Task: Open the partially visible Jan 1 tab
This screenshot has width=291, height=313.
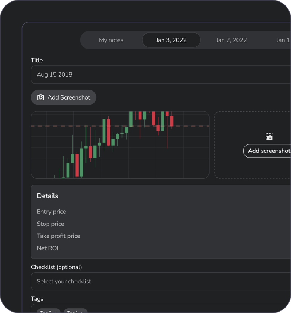Action: [x=283, y=40]
